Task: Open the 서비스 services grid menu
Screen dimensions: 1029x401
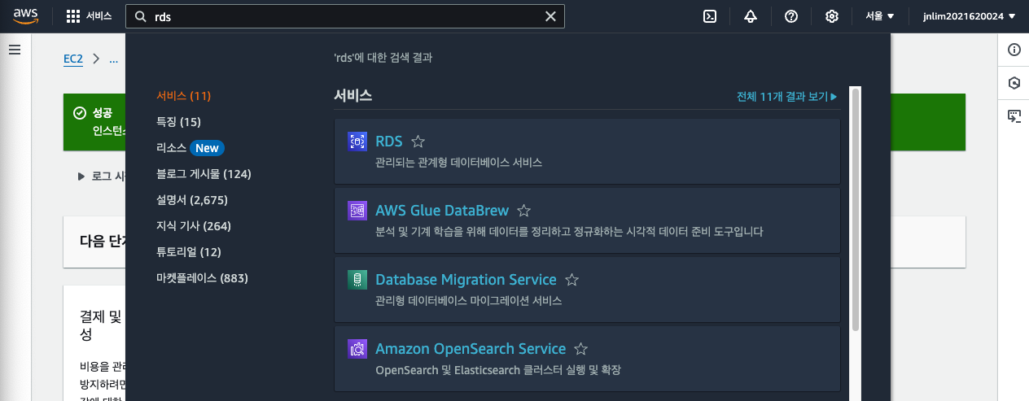Action: click(x=89, y=16)
